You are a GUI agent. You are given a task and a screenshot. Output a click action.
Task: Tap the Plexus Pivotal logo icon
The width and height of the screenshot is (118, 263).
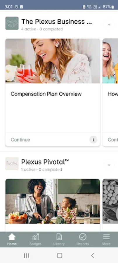[12, 164]
